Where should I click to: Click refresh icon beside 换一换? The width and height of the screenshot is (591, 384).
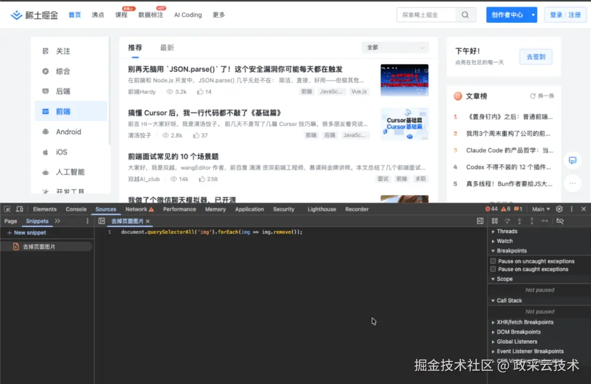[x=533, y=96]
